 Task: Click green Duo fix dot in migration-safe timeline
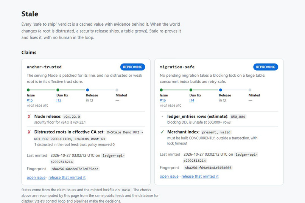point(191,90)
